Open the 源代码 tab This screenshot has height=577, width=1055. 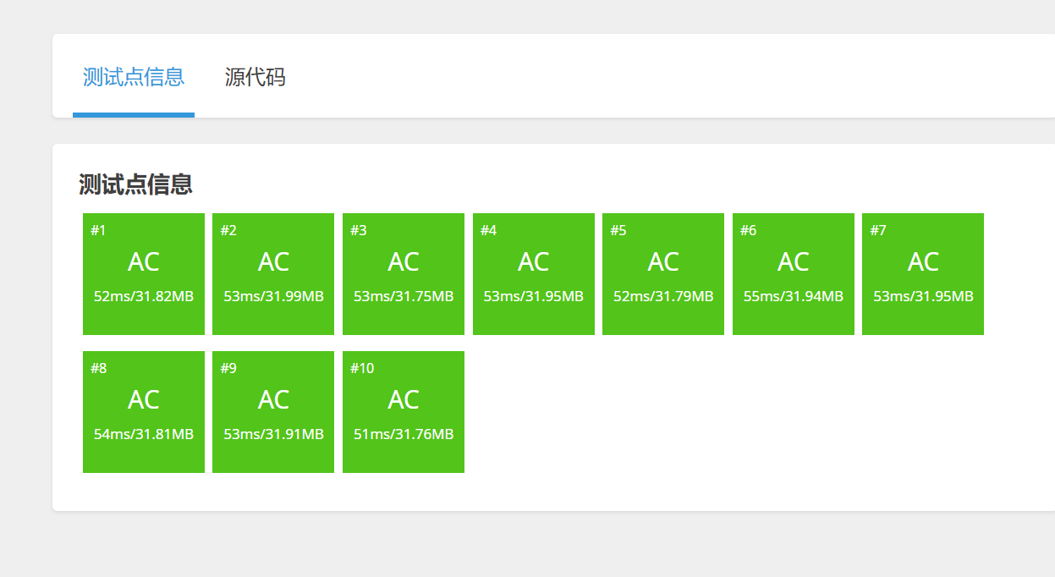point(255,77)
